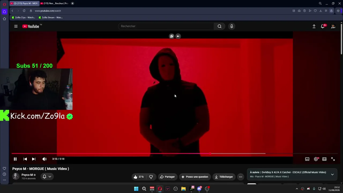
Task: Open Discord from the taskbar
Action: (x=199, y=189)
